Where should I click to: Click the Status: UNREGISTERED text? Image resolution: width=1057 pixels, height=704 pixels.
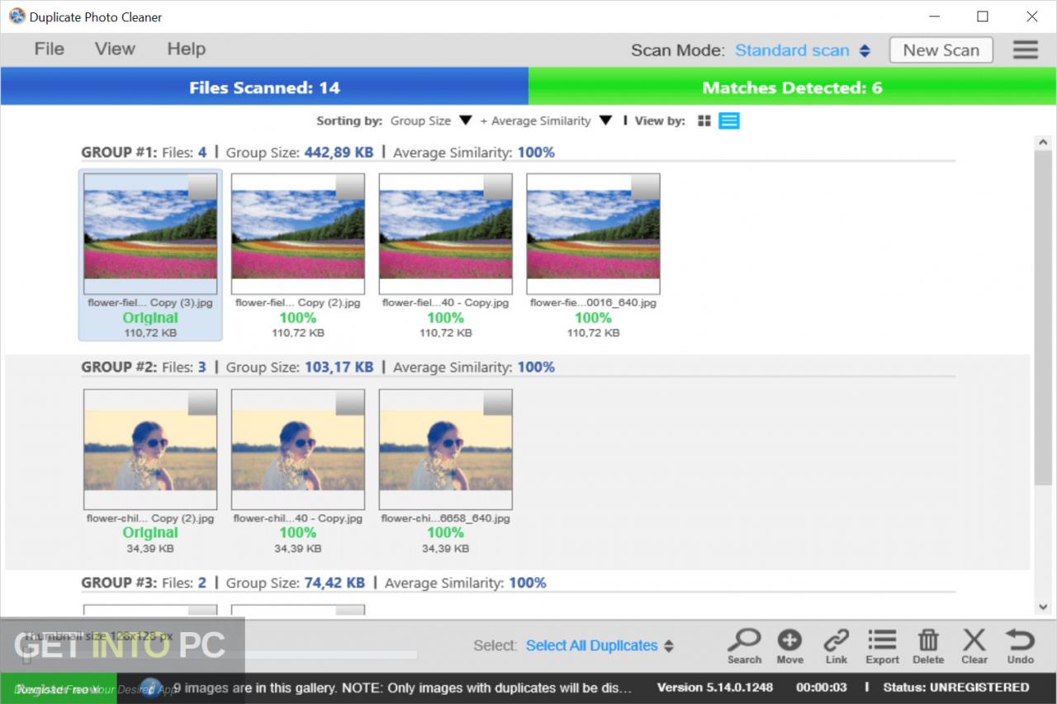(956, 687)
